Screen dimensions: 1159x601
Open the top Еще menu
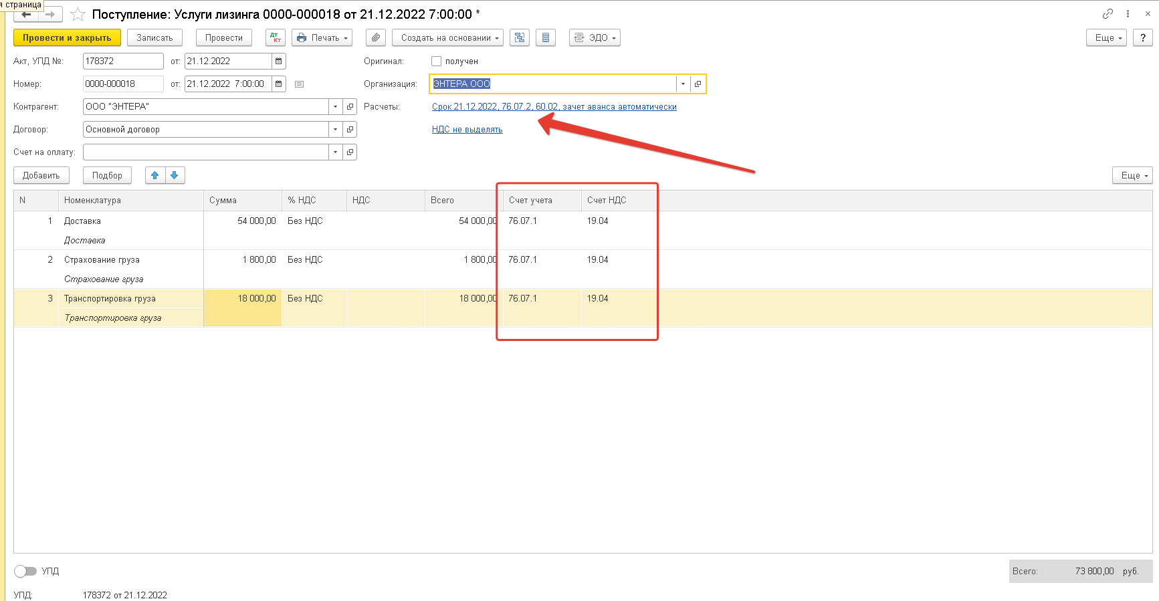coord(1107,38)
